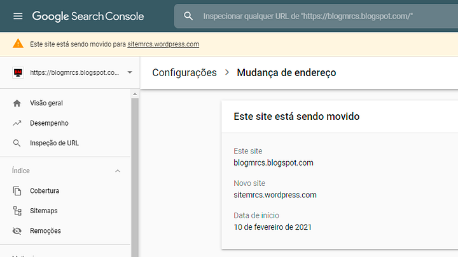The image size is (458, 257).
Task: Click the heading Este site está sendo movido
Action: tap(296, 117)
